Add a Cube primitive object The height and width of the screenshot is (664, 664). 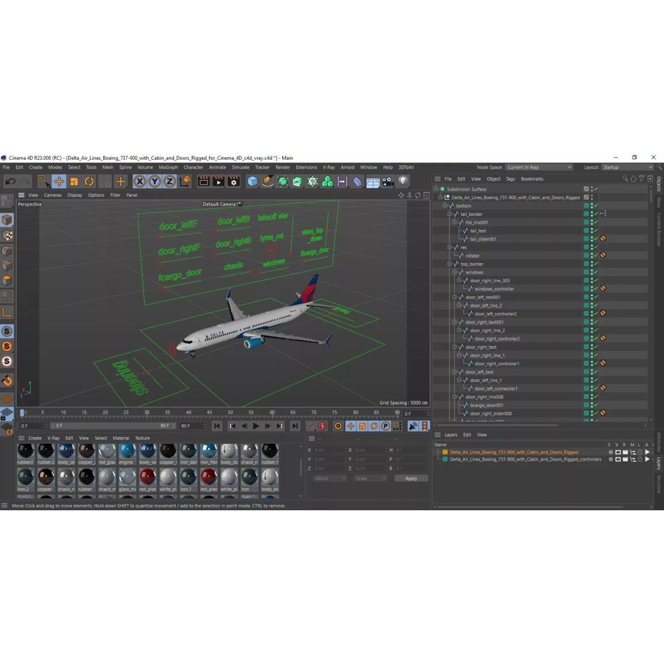tap(253, 181)
